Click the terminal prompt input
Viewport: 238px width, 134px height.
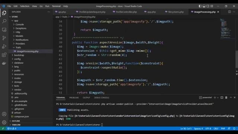pos(102,125)
